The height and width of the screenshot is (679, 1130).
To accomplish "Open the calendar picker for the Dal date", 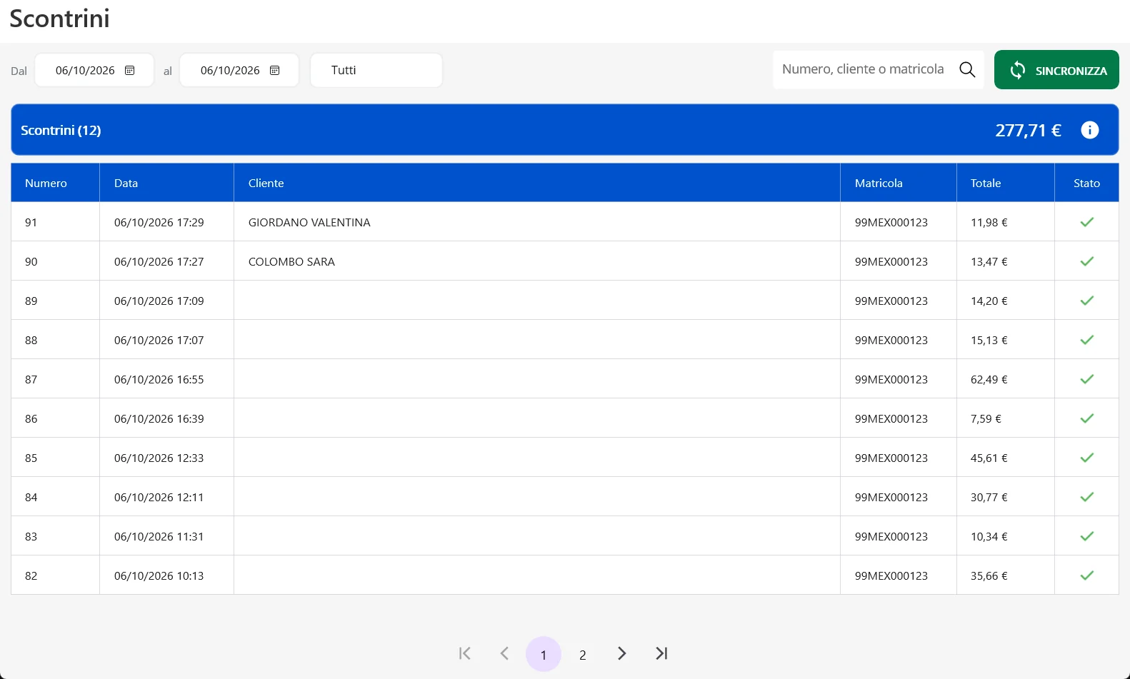I will [x=130, y=70].
